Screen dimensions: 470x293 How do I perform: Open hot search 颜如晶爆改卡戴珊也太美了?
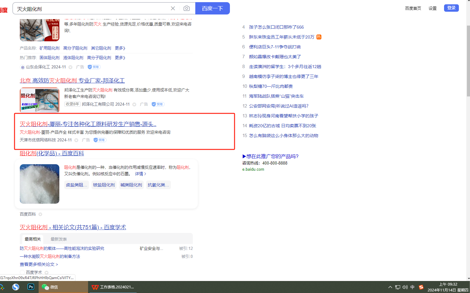click(x=275, y=57)
